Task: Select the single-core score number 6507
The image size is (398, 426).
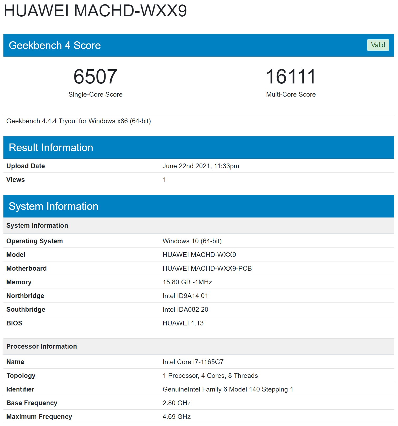Action: click(95, 77)
